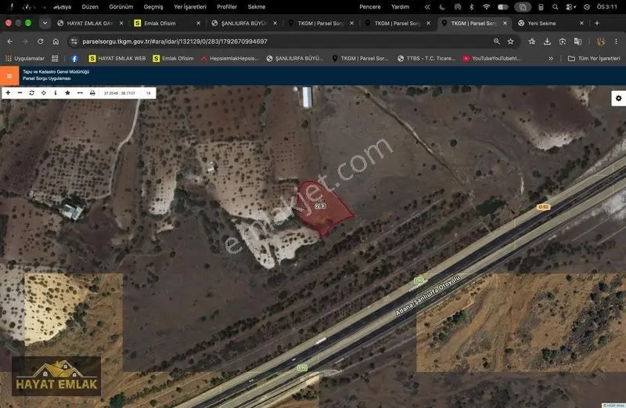Open the Uygulamalar apps shortcut
Viewport: 626px width, 408px height.
25,59
